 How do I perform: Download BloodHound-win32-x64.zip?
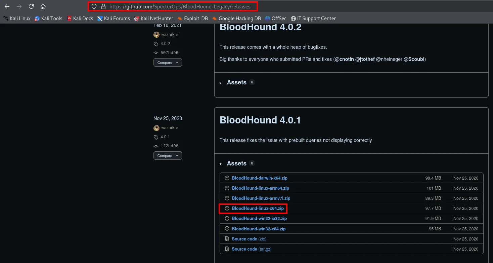coord(259,229)
